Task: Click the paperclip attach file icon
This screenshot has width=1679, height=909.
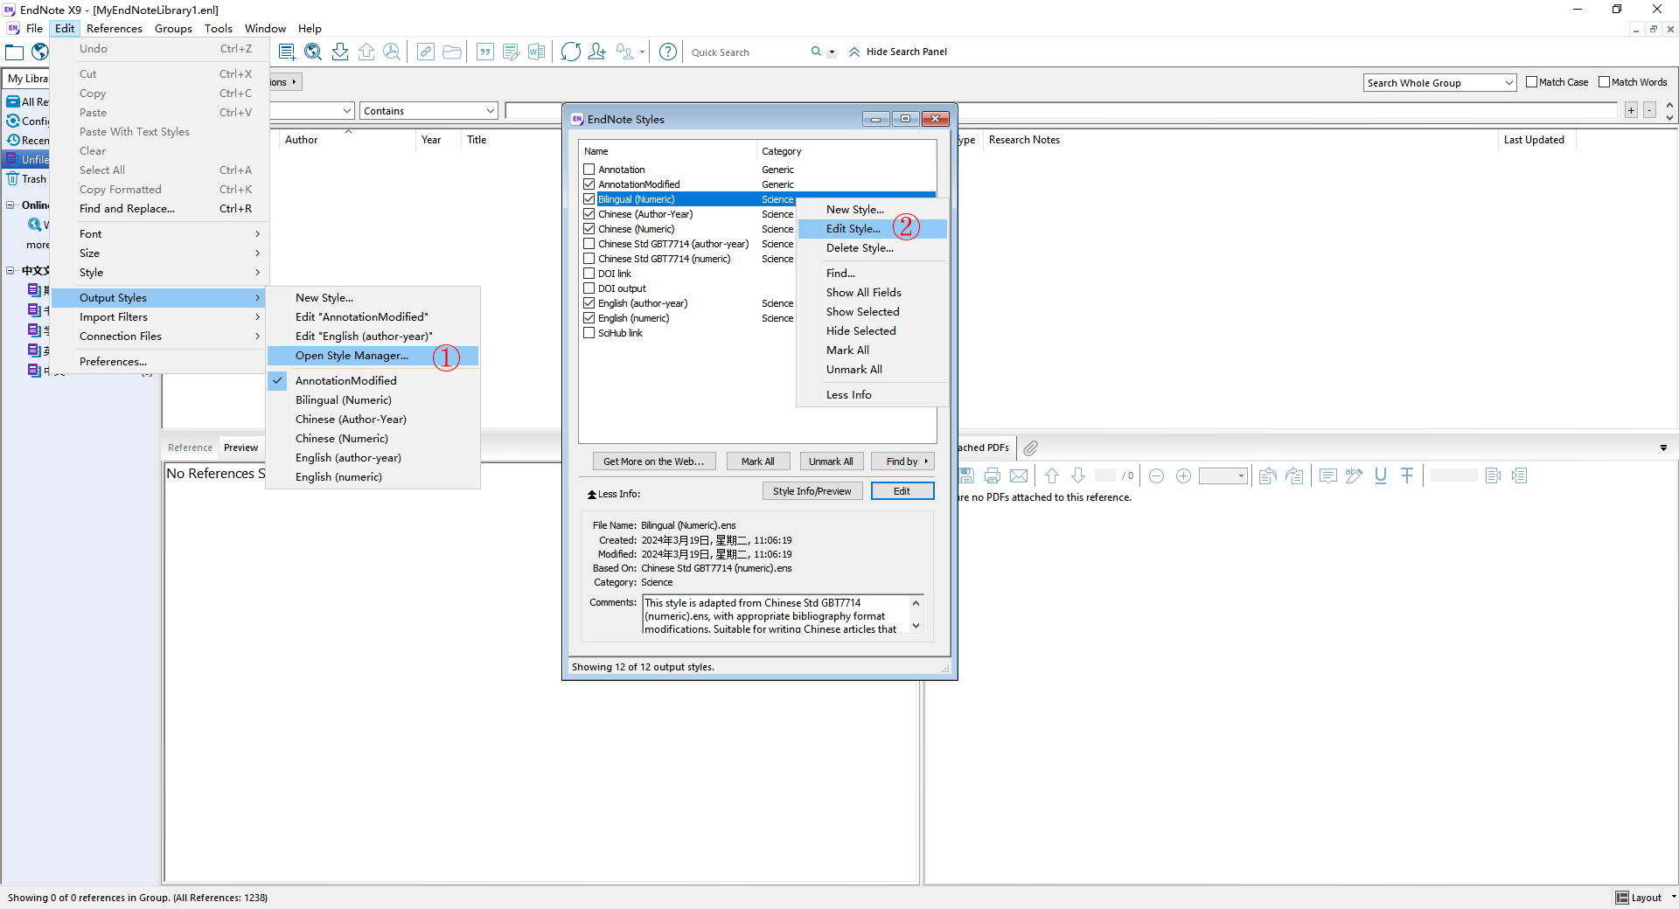Action: [1031, 448]
